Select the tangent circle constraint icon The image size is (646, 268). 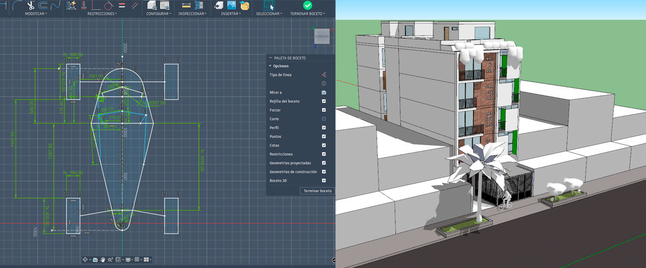pyautogui.click(x=108, y=5)
